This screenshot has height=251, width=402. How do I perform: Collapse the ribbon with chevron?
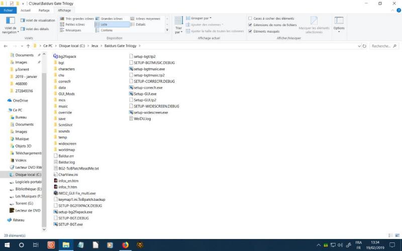[392, 11]
